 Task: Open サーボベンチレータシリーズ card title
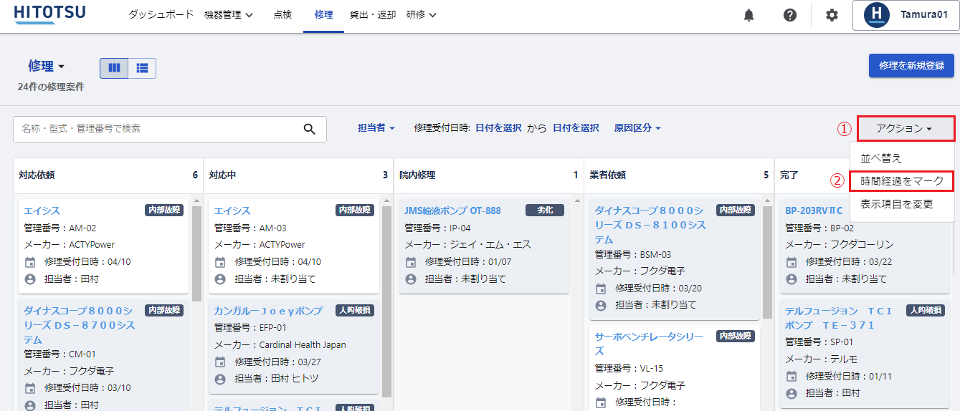tap(650, 344)
